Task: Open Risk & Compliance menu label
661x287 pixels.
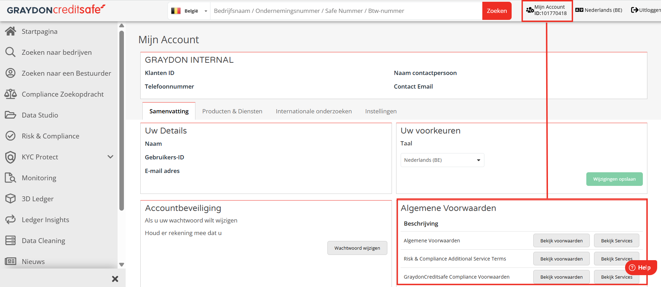Action: point(50,136)
